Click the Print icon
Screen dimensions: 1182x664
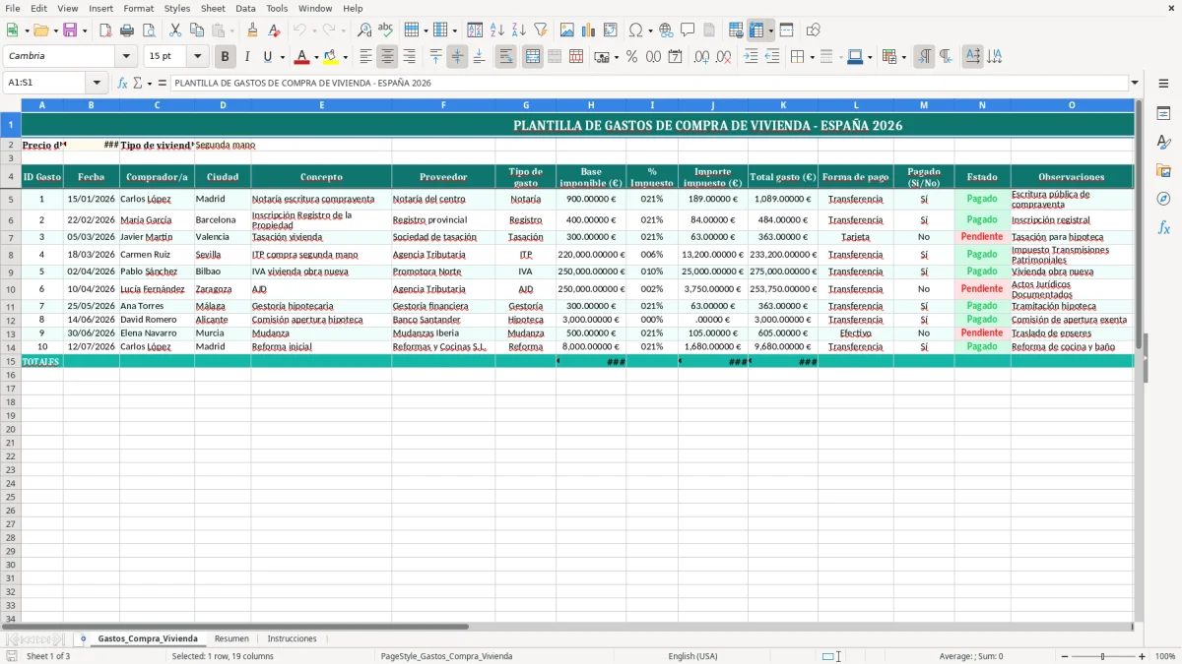(127, 30)
